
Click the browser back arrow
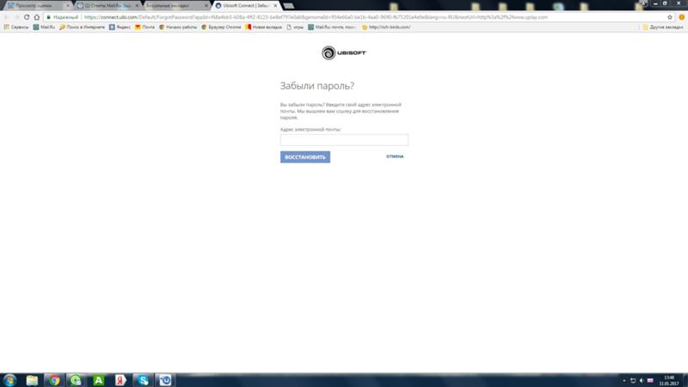coord(7,17)
